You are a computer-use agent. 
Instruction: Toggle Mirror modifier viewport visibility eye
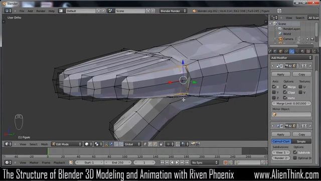coord(290,66)
